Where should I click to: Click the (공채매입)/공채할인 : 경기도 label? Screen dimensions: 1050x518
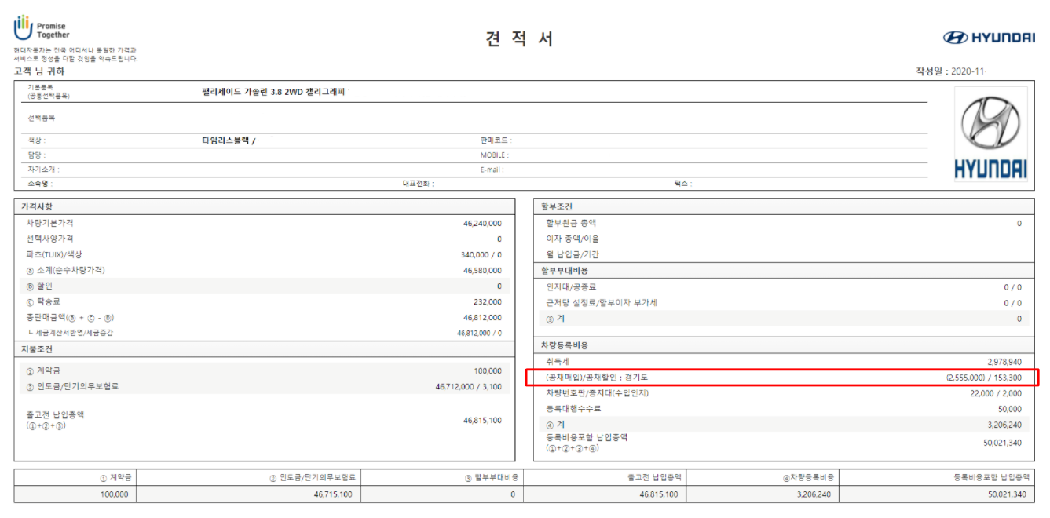click(x=597, y=378)
